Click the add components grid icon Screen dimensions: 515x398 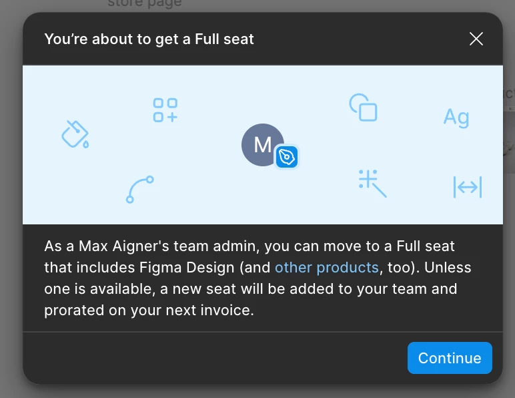tap(165, 110)
